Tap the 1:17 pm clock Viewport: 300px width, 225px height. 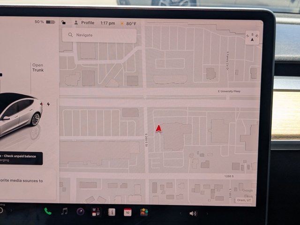click(108, 23)
